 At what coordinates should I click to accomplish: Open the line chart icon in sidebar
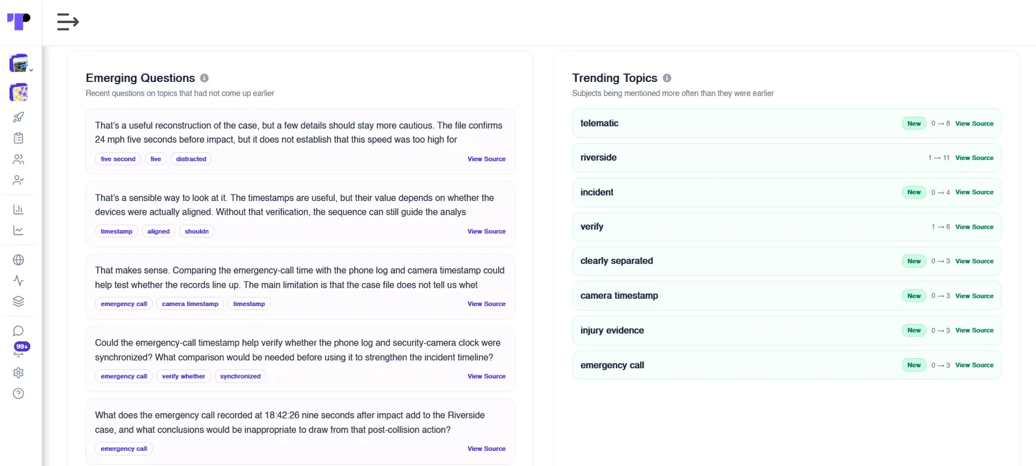[18, 230]
